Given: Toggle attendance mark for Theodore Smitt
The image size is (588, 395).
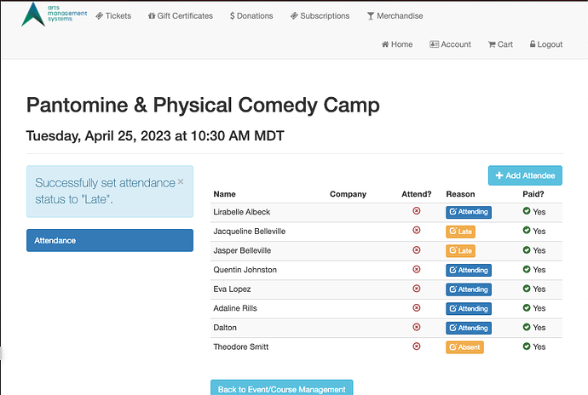Looking at the screenshot, I should (x=416, y=346).
